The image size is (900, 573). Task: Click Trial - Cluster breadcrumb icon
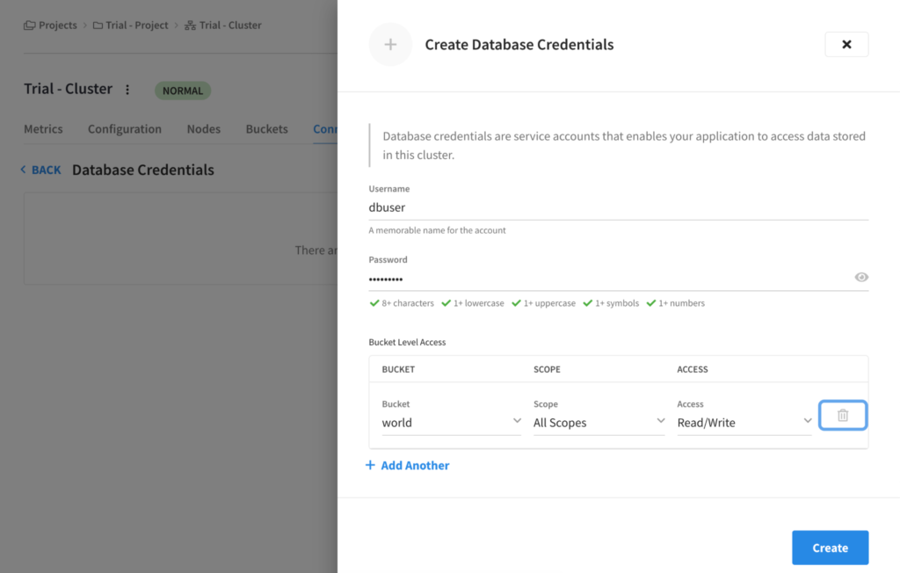tap(190, 25)
